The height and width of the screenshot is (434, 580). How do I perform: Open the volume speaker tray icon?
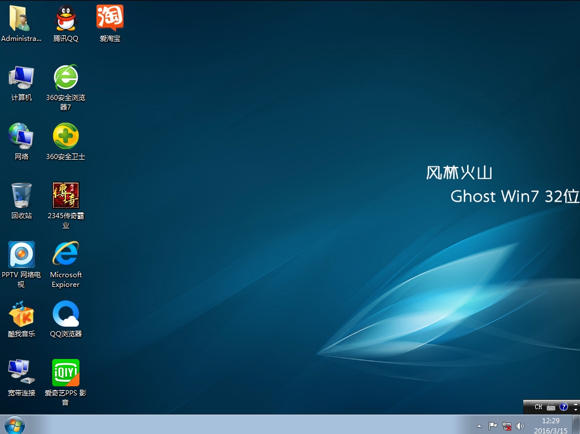(x=520, y=426)
